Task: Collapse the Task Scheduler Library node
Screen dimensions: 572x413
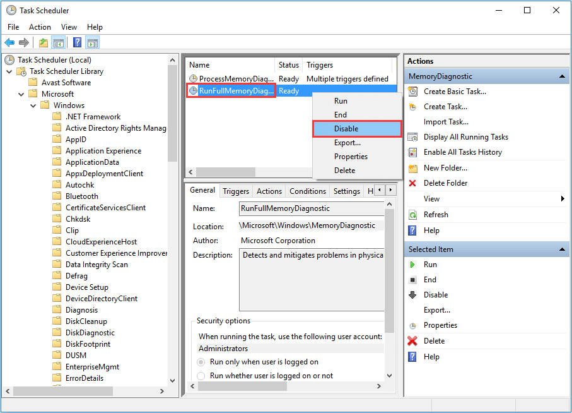Action: click(x=9, y=71)
